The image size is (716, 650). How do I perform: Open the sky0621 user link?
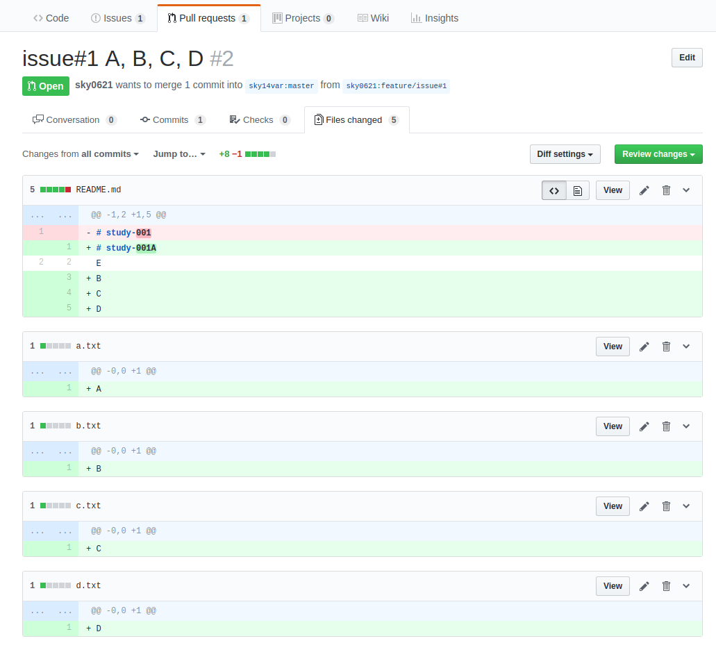pyautogui.click(x=94, y=85)
